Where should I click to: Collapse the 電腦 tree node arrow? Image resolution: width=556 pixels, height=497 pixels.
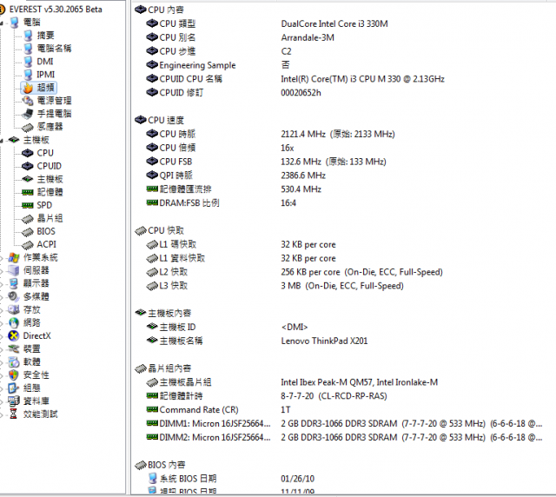(x=2, y=23)
